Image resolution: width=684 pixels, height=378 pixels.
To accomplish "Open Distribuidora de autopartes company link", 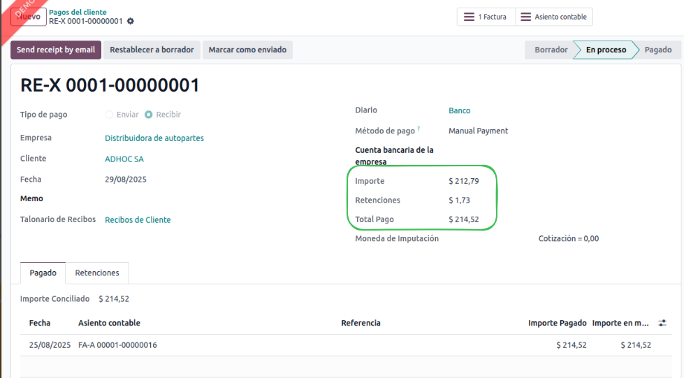I will coord(154,138).
